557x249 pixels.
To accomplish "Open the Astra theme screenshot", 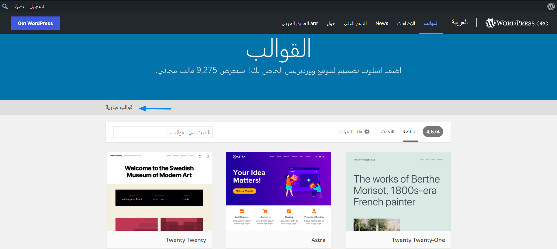I will point(278,191).
